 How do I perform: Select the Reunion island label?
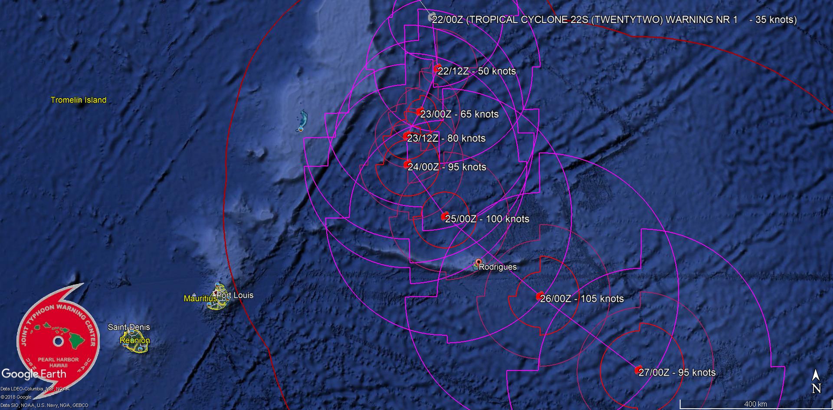coord(134,341)
